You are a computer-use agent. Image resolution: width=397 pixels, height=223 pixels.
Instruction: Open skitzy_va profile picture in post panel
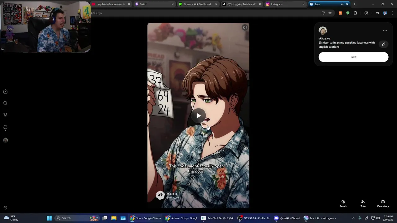click(x=323, y=31)
